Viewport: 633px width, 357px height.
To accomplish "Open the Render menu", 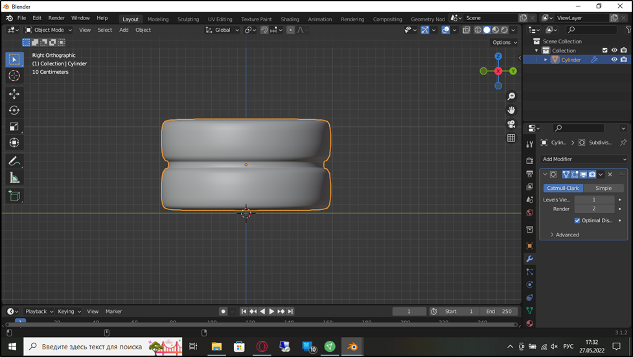I will pos(56,18).
